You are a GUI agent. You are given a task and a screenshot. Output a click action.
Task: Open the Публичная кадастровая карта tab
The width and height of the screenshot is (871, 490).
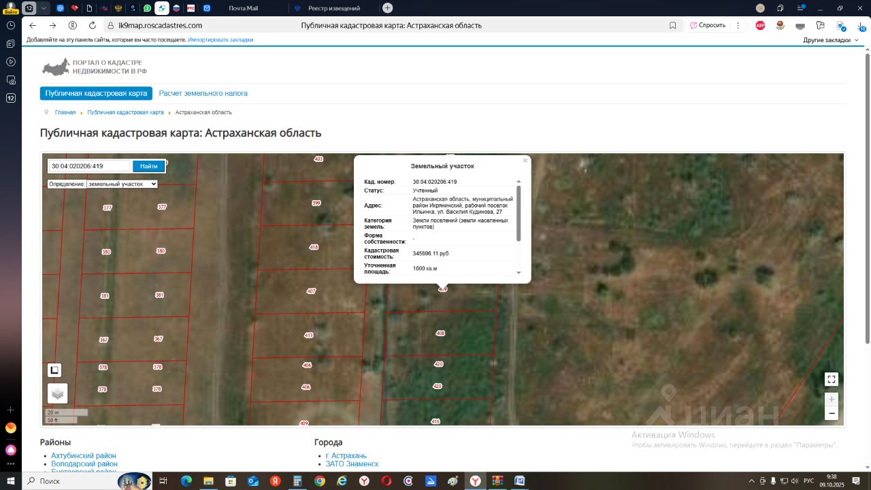(96, 93)
